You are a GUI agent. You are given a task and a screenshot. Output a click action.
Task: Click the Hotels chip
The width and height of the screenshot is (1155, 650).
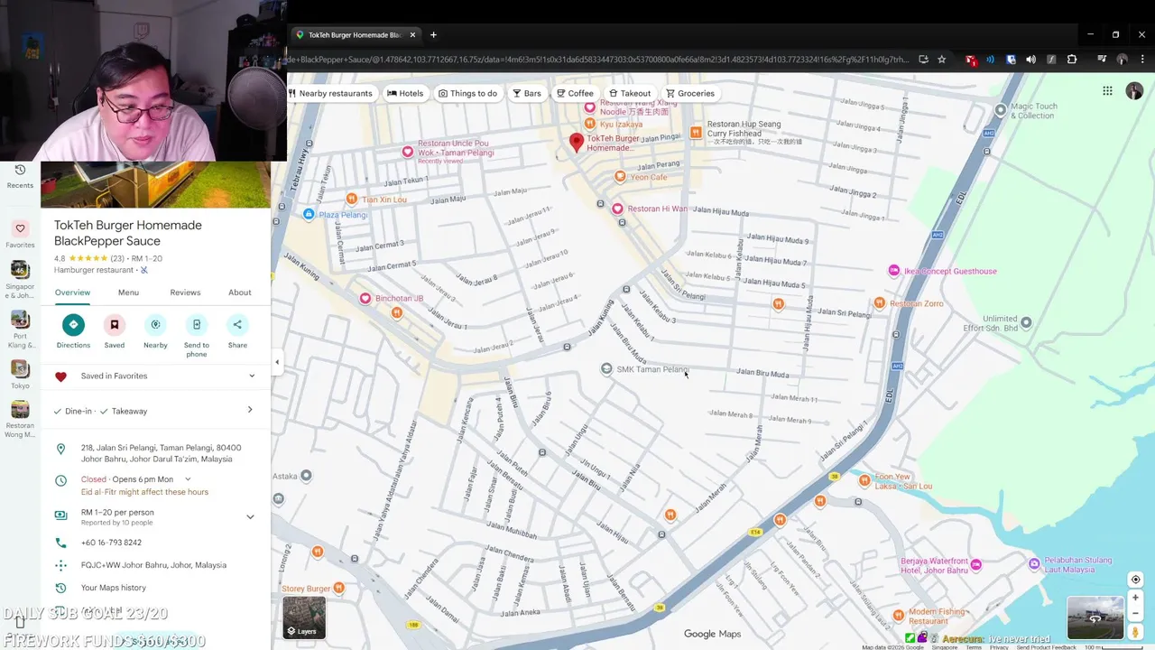405,93
